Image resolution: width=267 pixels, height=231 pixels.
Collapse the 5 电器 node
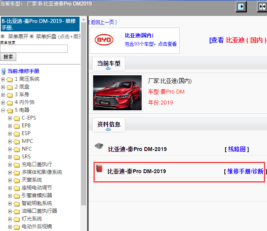click(3, 110)
